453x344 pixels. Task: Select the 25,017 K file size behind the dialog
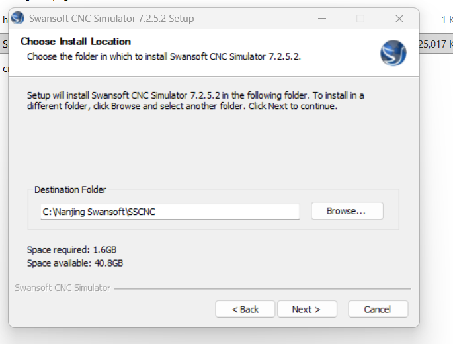point(436,44)
